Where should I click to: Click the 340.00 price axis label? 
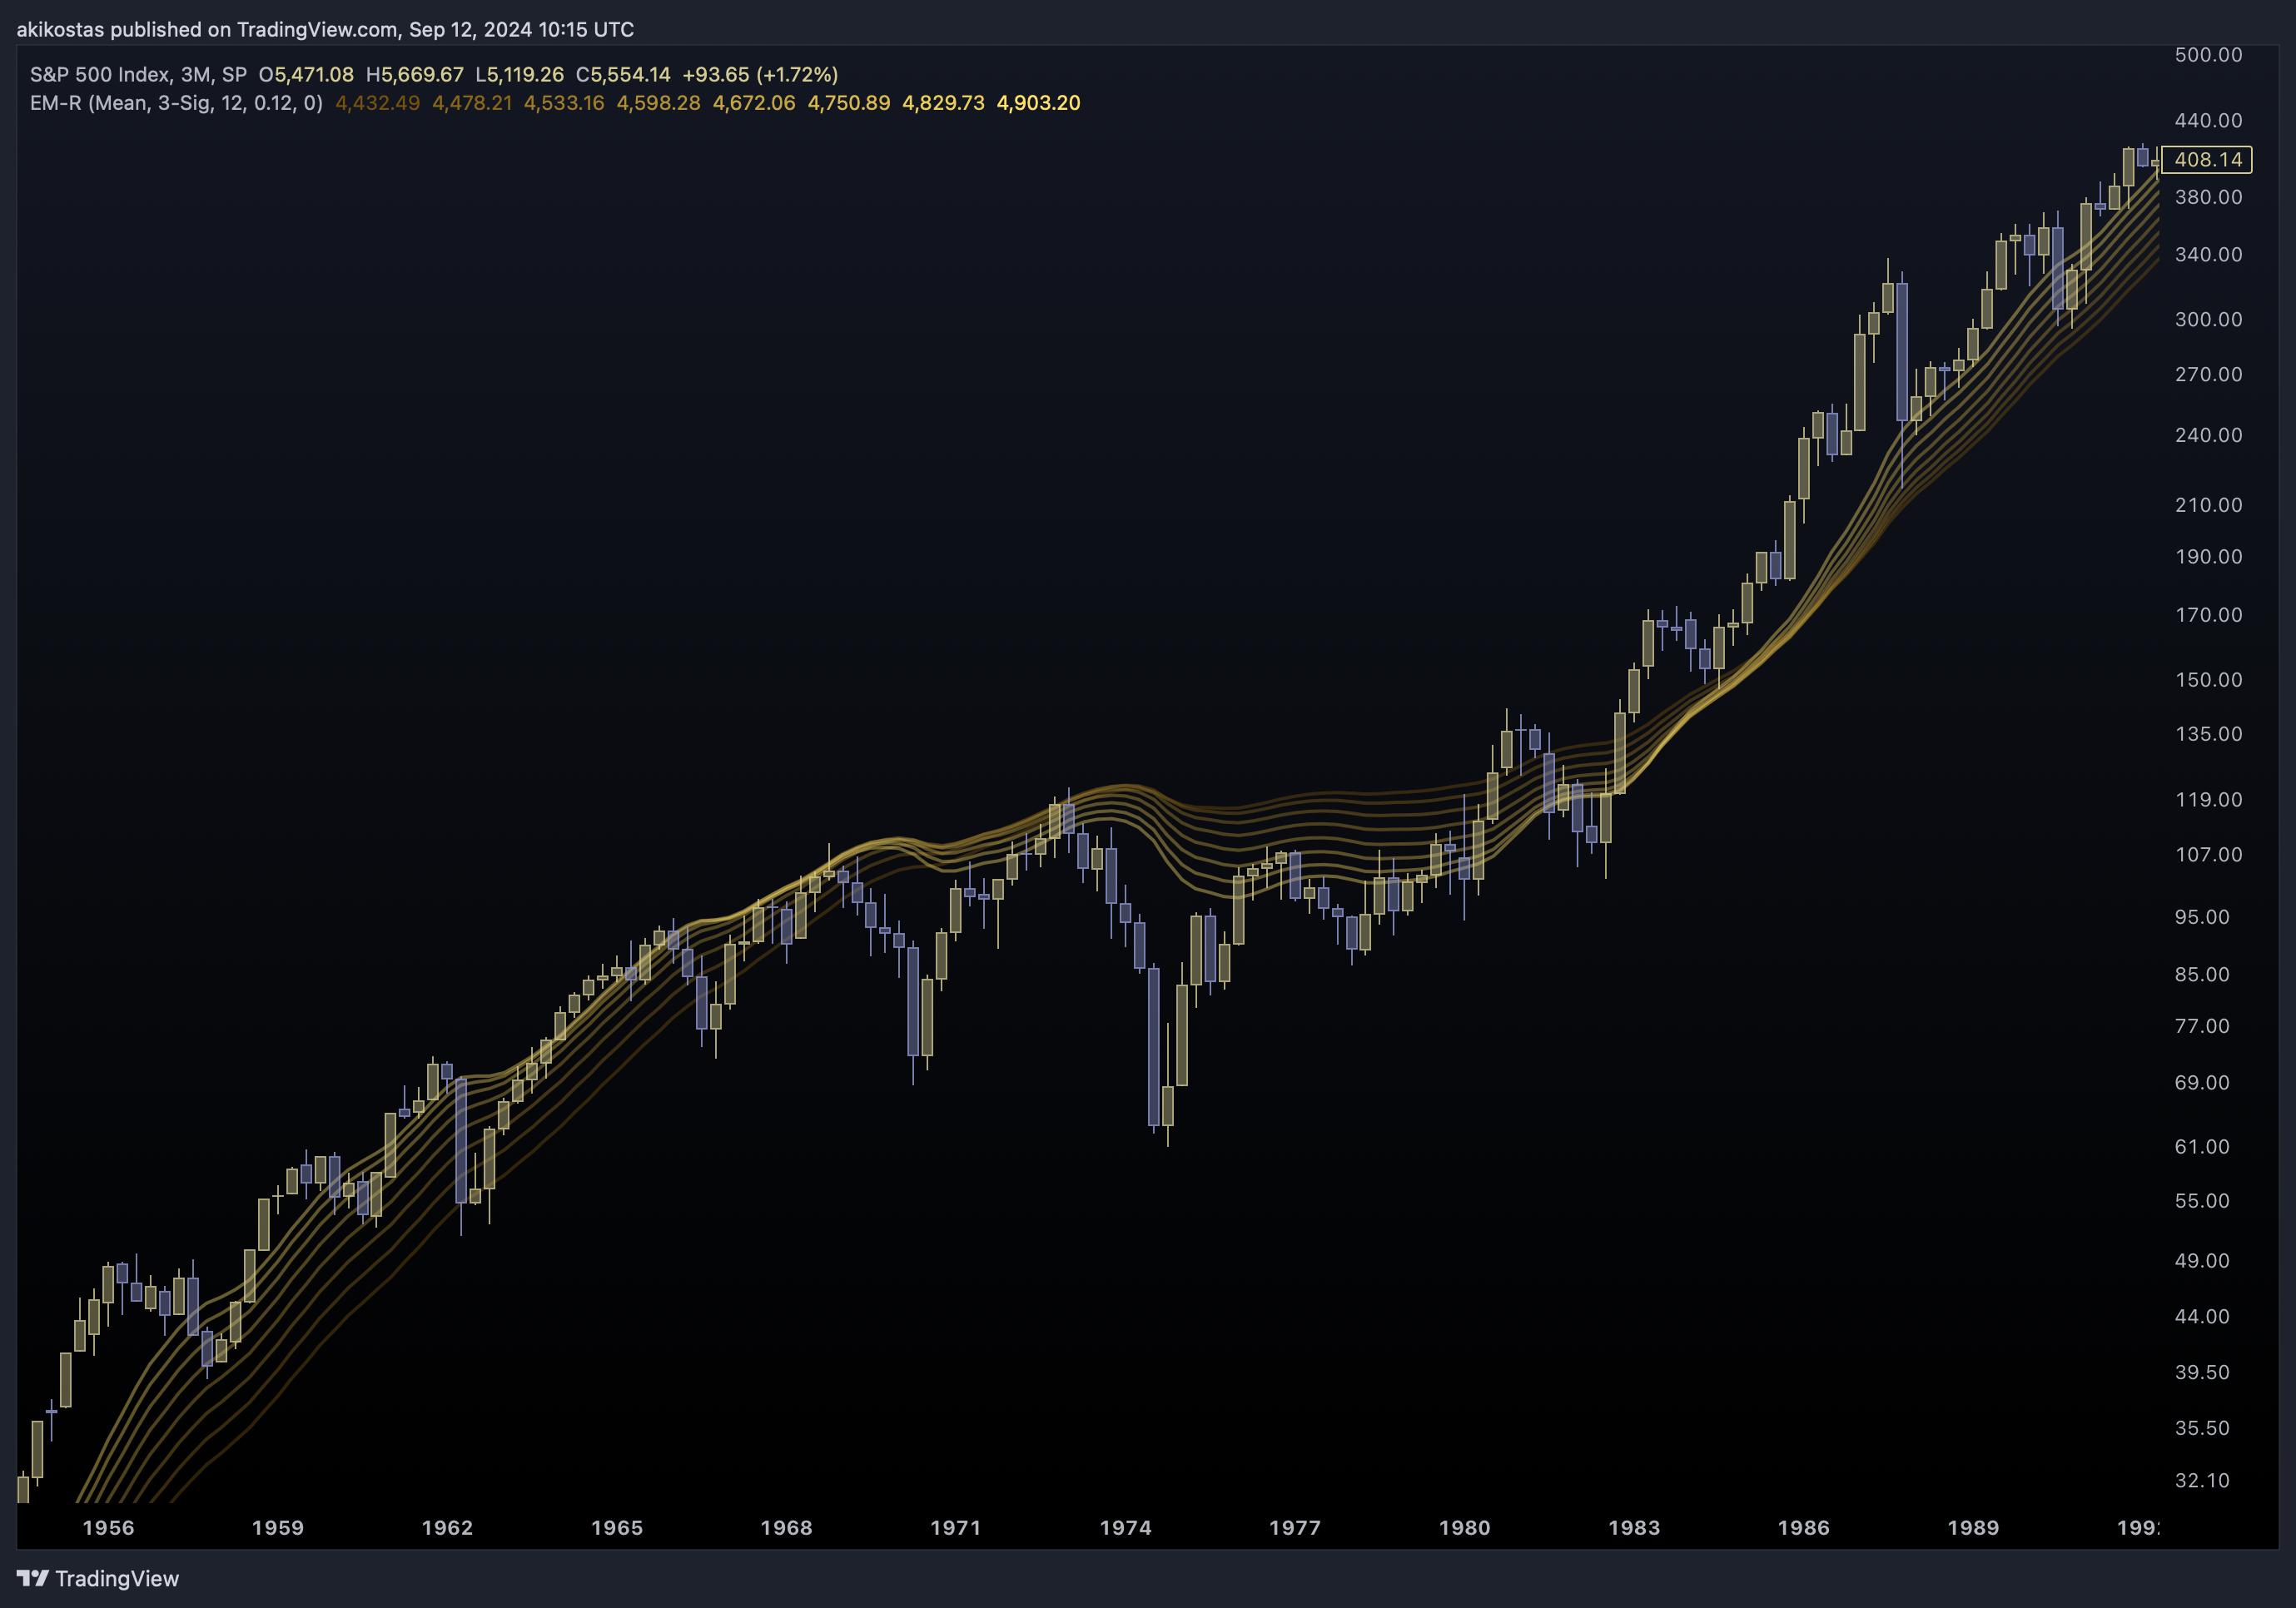pyautogui.click(x=2208, y=254)
